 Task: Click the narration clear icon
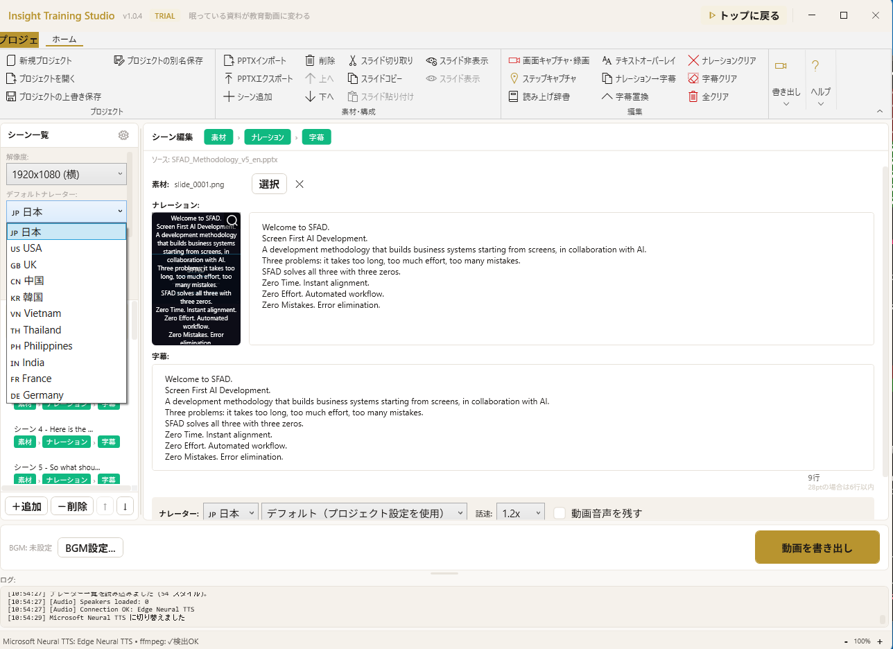tap(693, 61)
